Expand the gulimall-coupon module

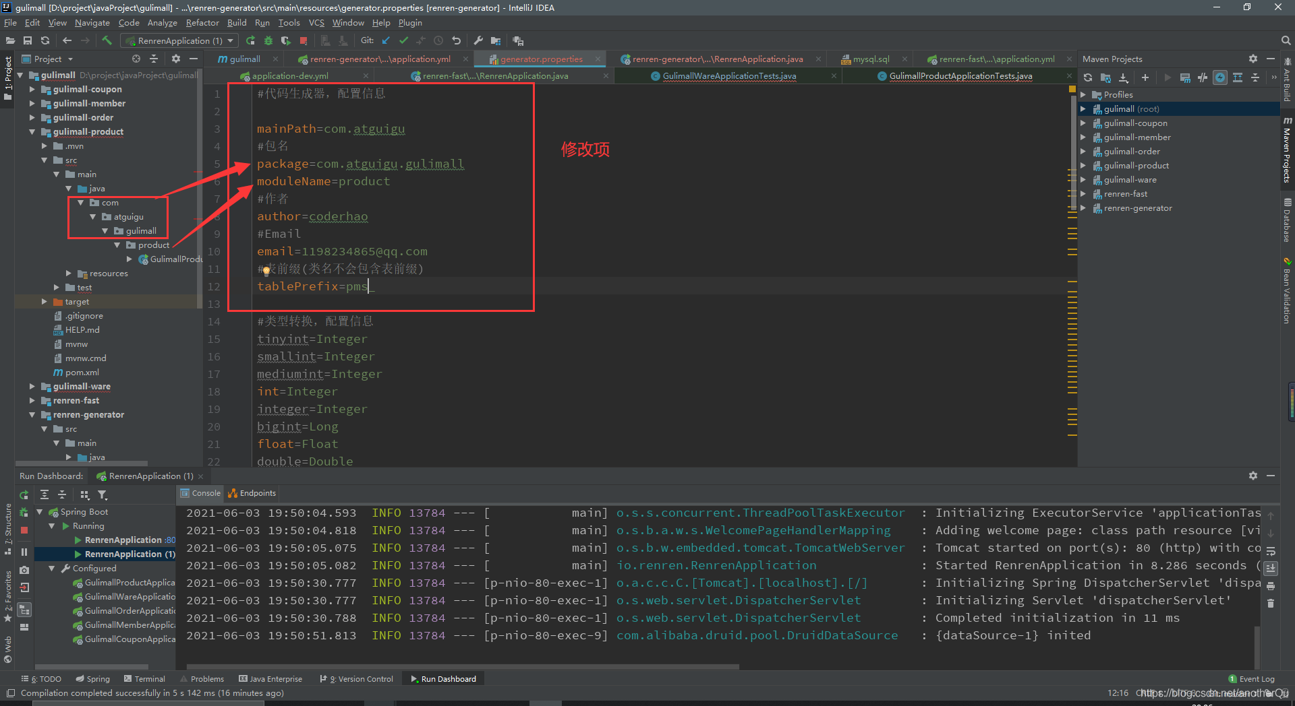pyautogui.click(x=32, y=89)
